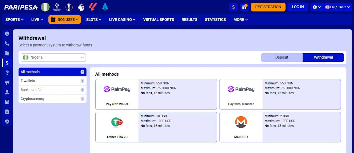
Task: Select the MONERO label
Action: [x=241, y=137]
